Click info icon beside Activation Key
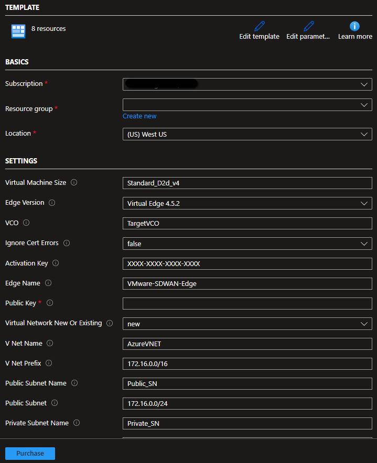This screenshot has width=377, height=463. [56, 263]
